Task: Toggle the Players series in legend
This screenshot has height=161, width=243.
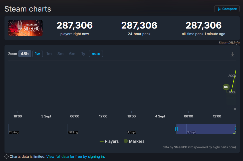Action: [109, 141]
